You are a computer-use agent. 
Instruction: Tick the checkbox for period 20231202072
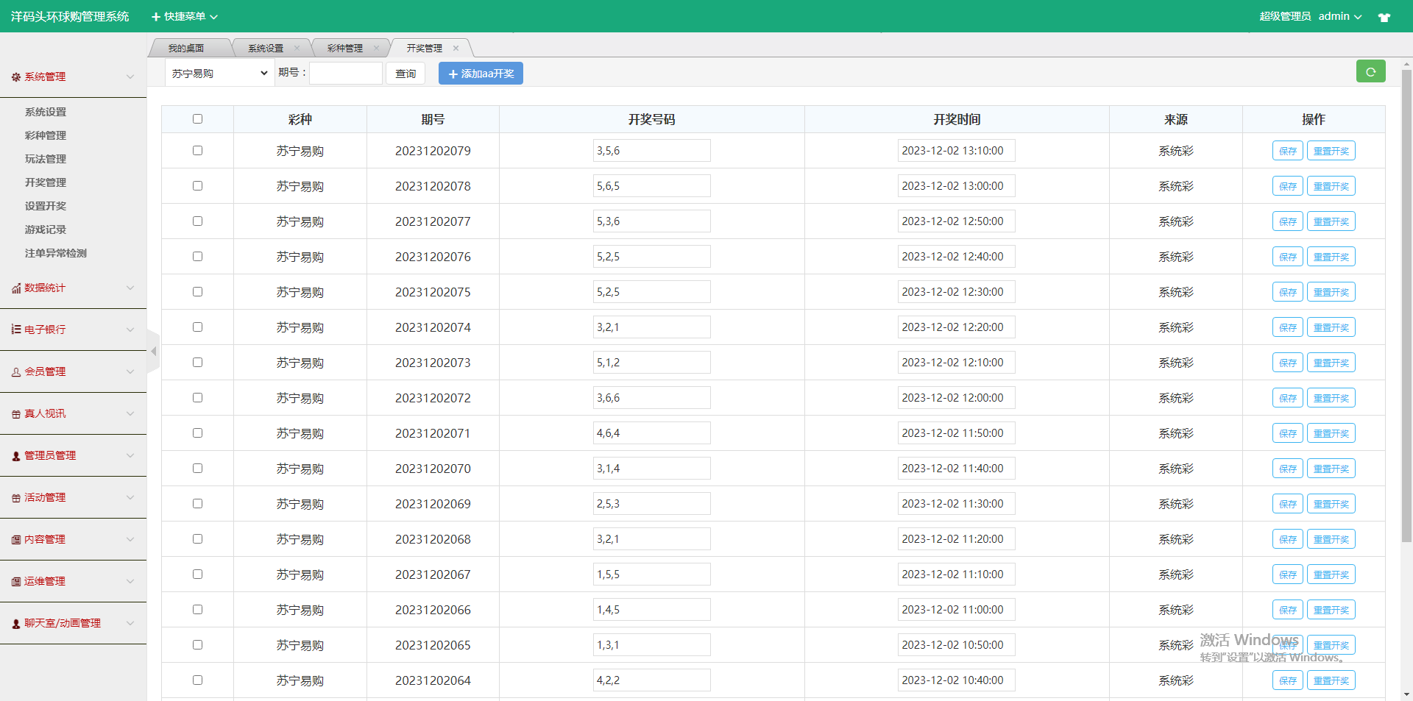coord(197,398)
